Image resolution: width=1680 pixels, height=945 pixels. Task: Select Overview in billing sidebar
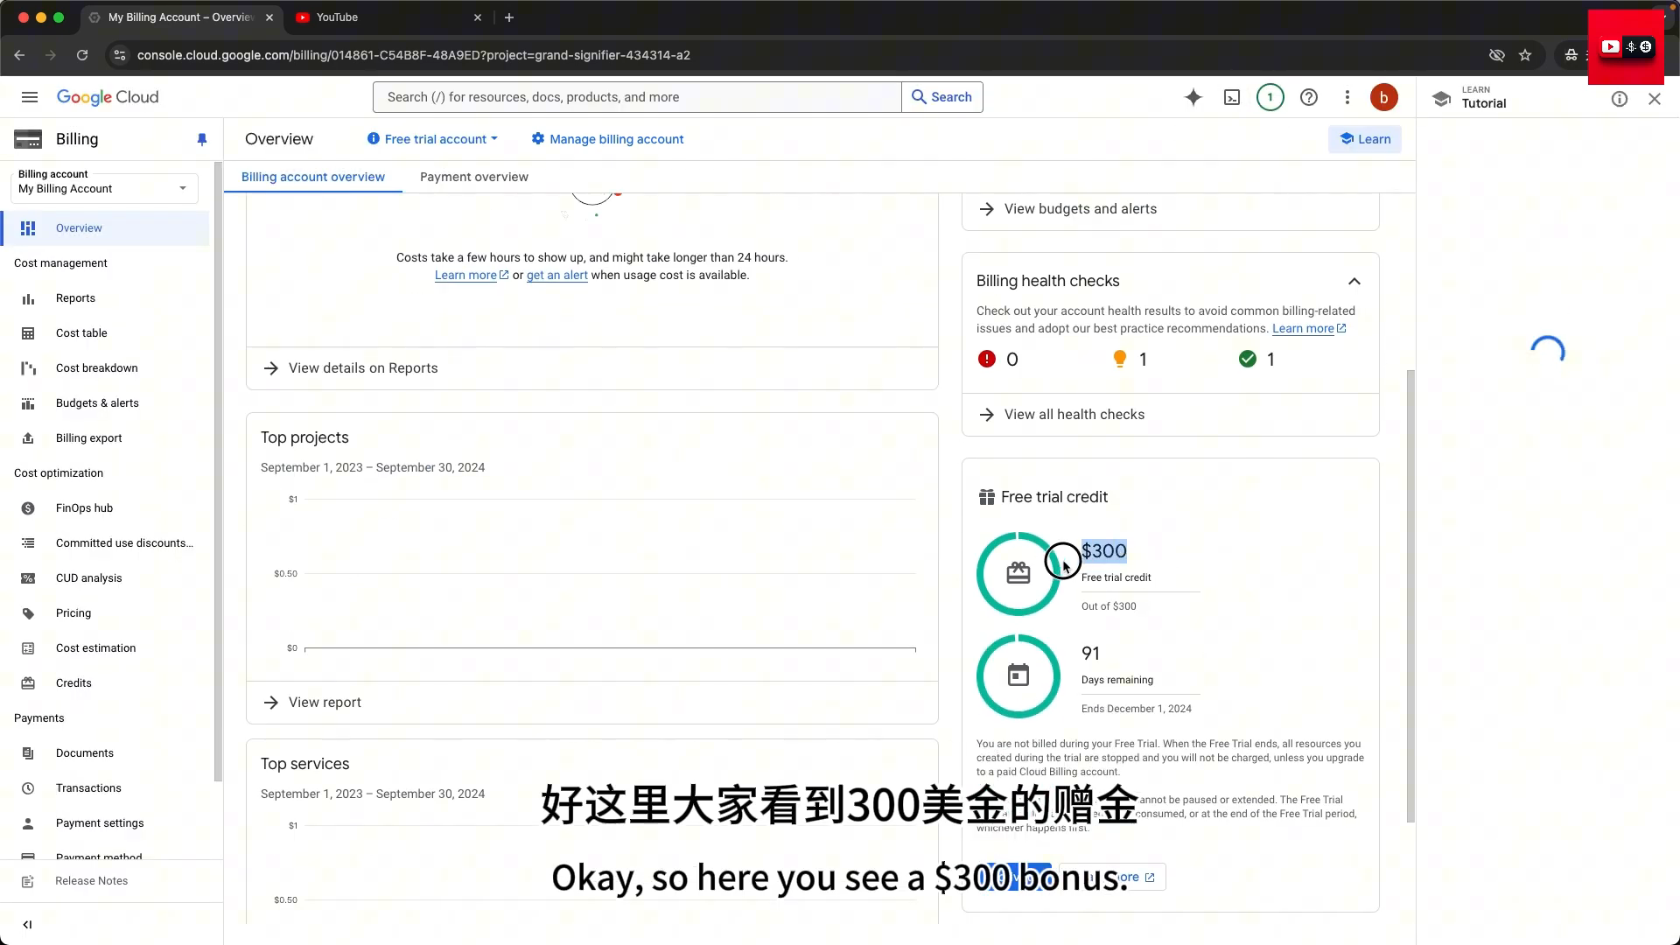105,228
